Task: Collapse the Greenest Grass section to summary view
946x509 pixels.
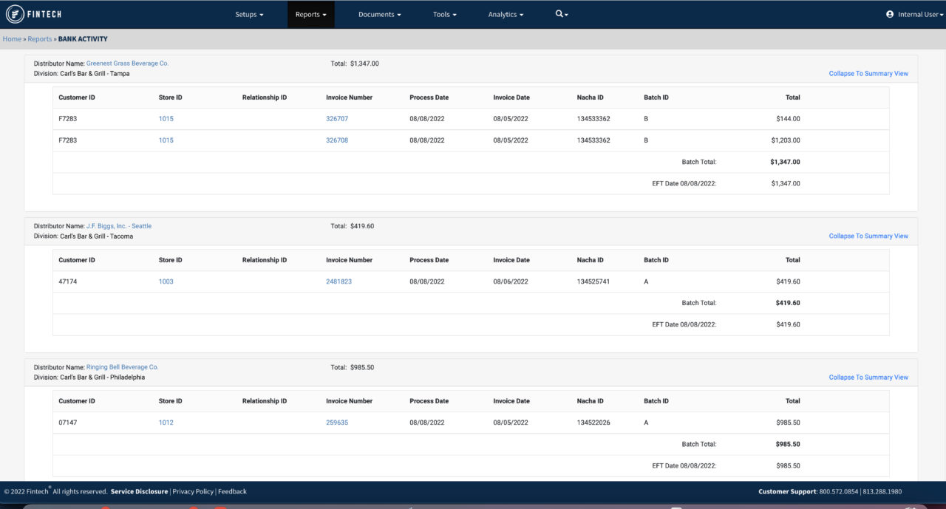Action: coord(868,73)
